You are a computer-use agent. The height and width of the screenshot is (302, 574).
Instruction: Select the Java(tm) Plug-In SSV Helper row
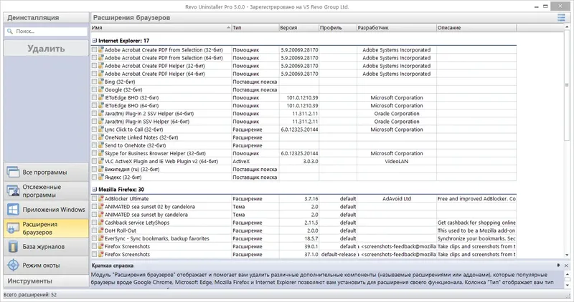(x=304, y=121)
